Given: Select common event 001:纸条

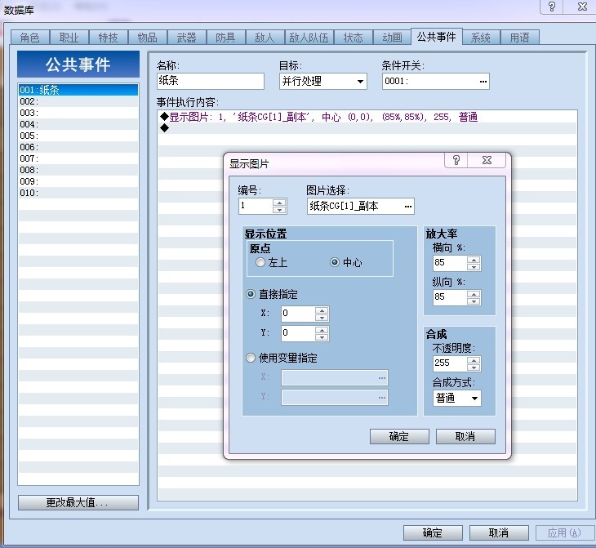Looking at the screenshot, I should pyautogui.click(x=78, y=90).
